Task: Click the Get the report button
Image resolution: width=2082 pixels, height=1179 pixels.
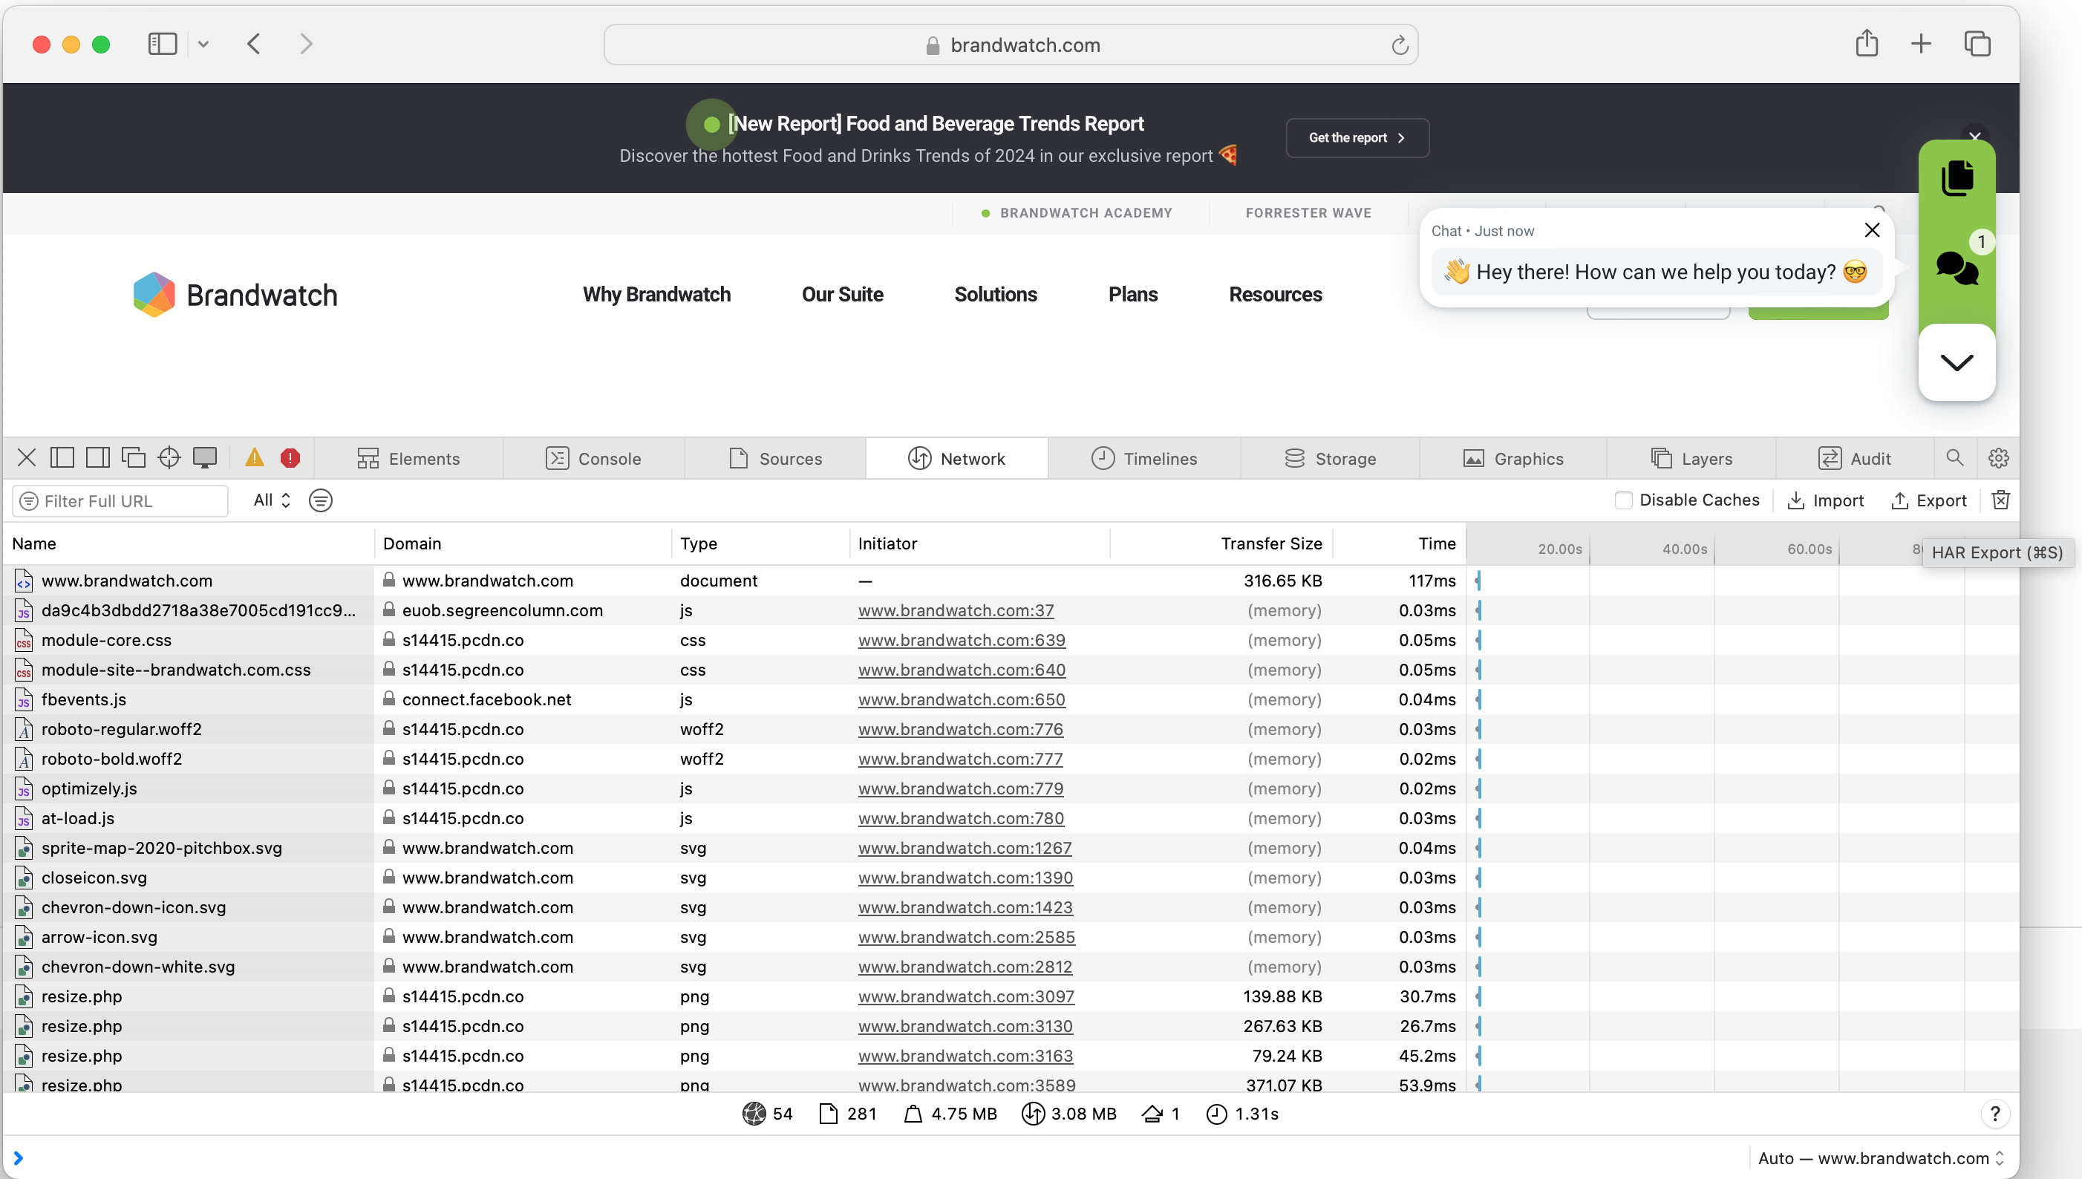Action: pos(1357,137)
